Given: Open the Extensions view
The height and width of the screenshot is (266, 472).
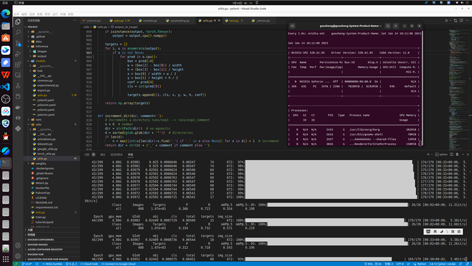Looking at the screenshot, I should tap(18, 64).
